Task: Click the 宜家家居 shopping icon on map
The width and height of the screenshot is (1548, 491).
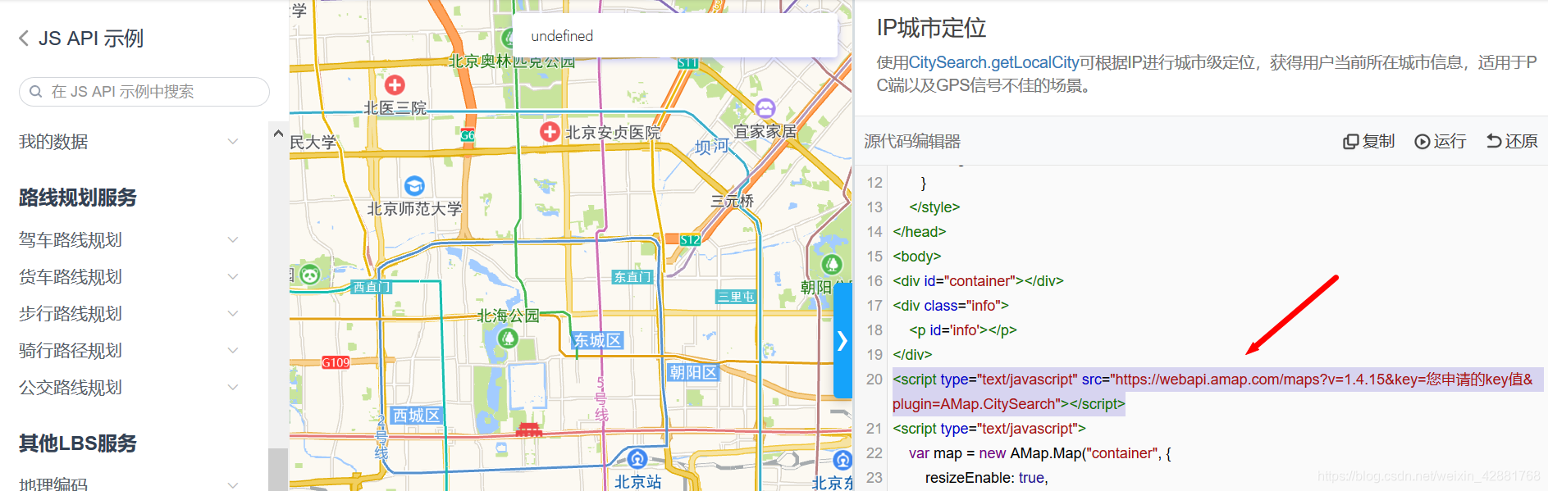Action: click(x=765, y=108)
